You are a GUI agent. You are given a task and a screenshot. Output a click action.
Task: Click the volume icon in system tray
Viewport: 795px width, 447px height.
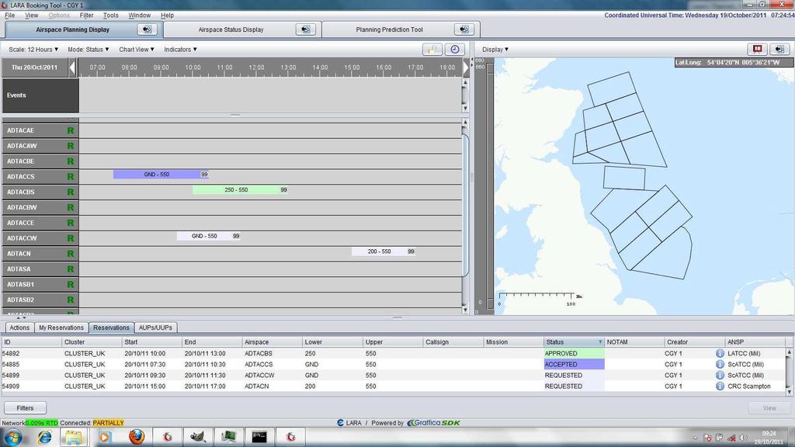(x=743, y=438)
